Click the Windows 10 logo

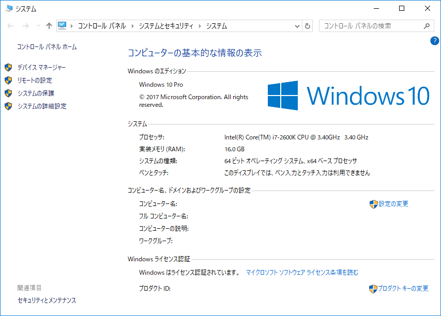tap(348, 96)
